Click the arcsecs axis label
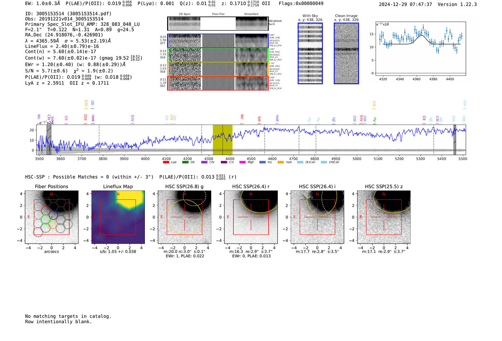This screenshot has height=341, width=502. coord(52,252)
